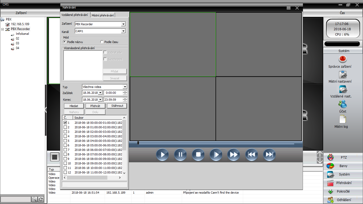Stop the video playback

point(198,155)
